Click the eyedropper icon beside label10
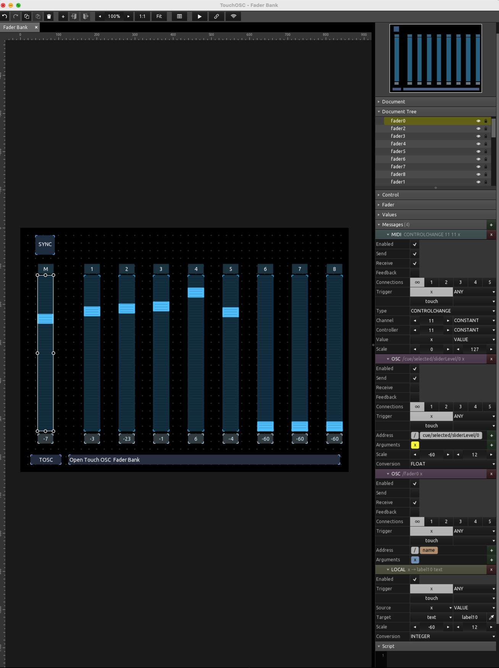Image resolution: width=499 pixels, height=668 pixels. 491,617
